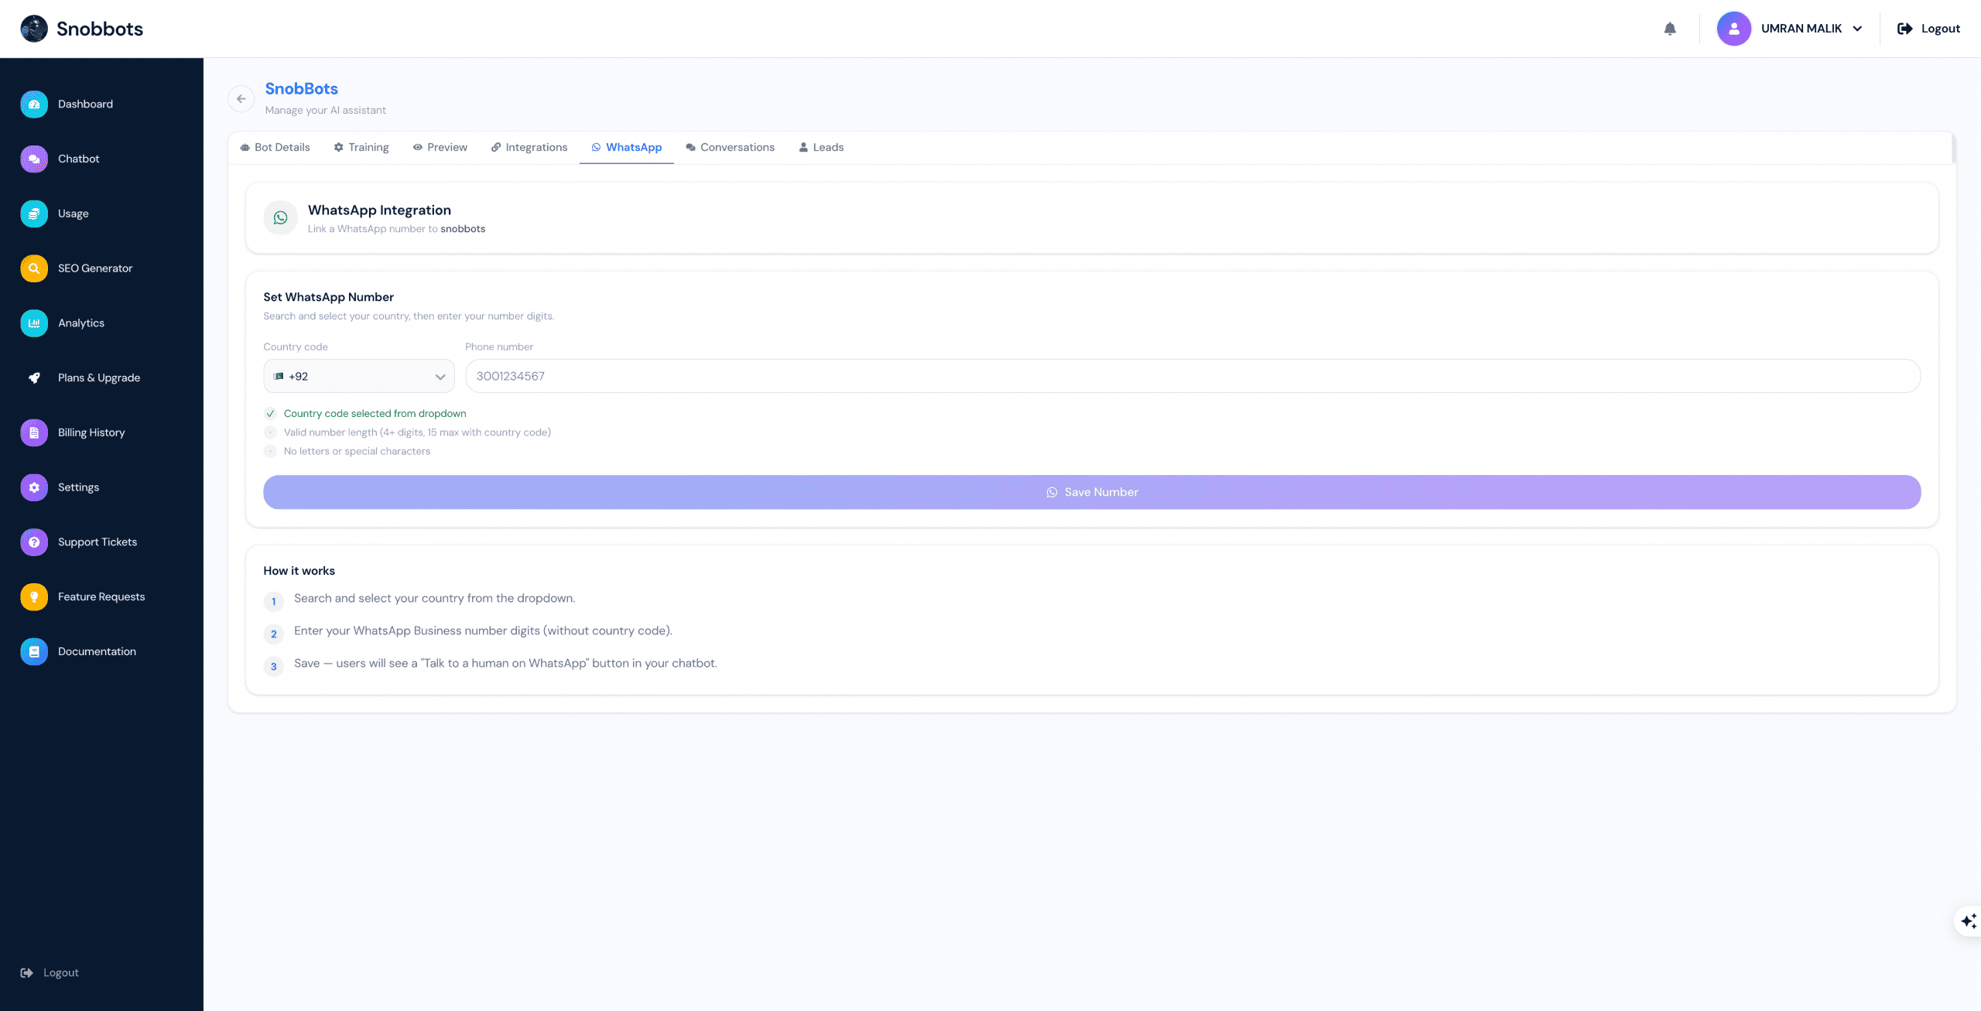Click the AI sparkle assistant icon
Screen dimensions: 1981x1011
[1969, 921]
